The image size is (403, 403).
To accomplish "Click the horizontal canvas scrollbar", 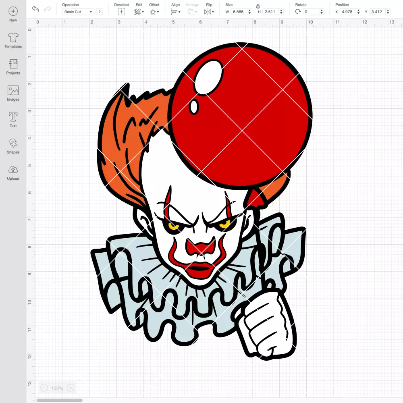I will tap(59, 400).
